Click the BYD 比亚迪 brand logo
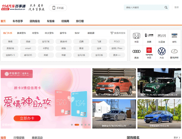182x139 pixels. pyautogui.click(x=162, y=36)
